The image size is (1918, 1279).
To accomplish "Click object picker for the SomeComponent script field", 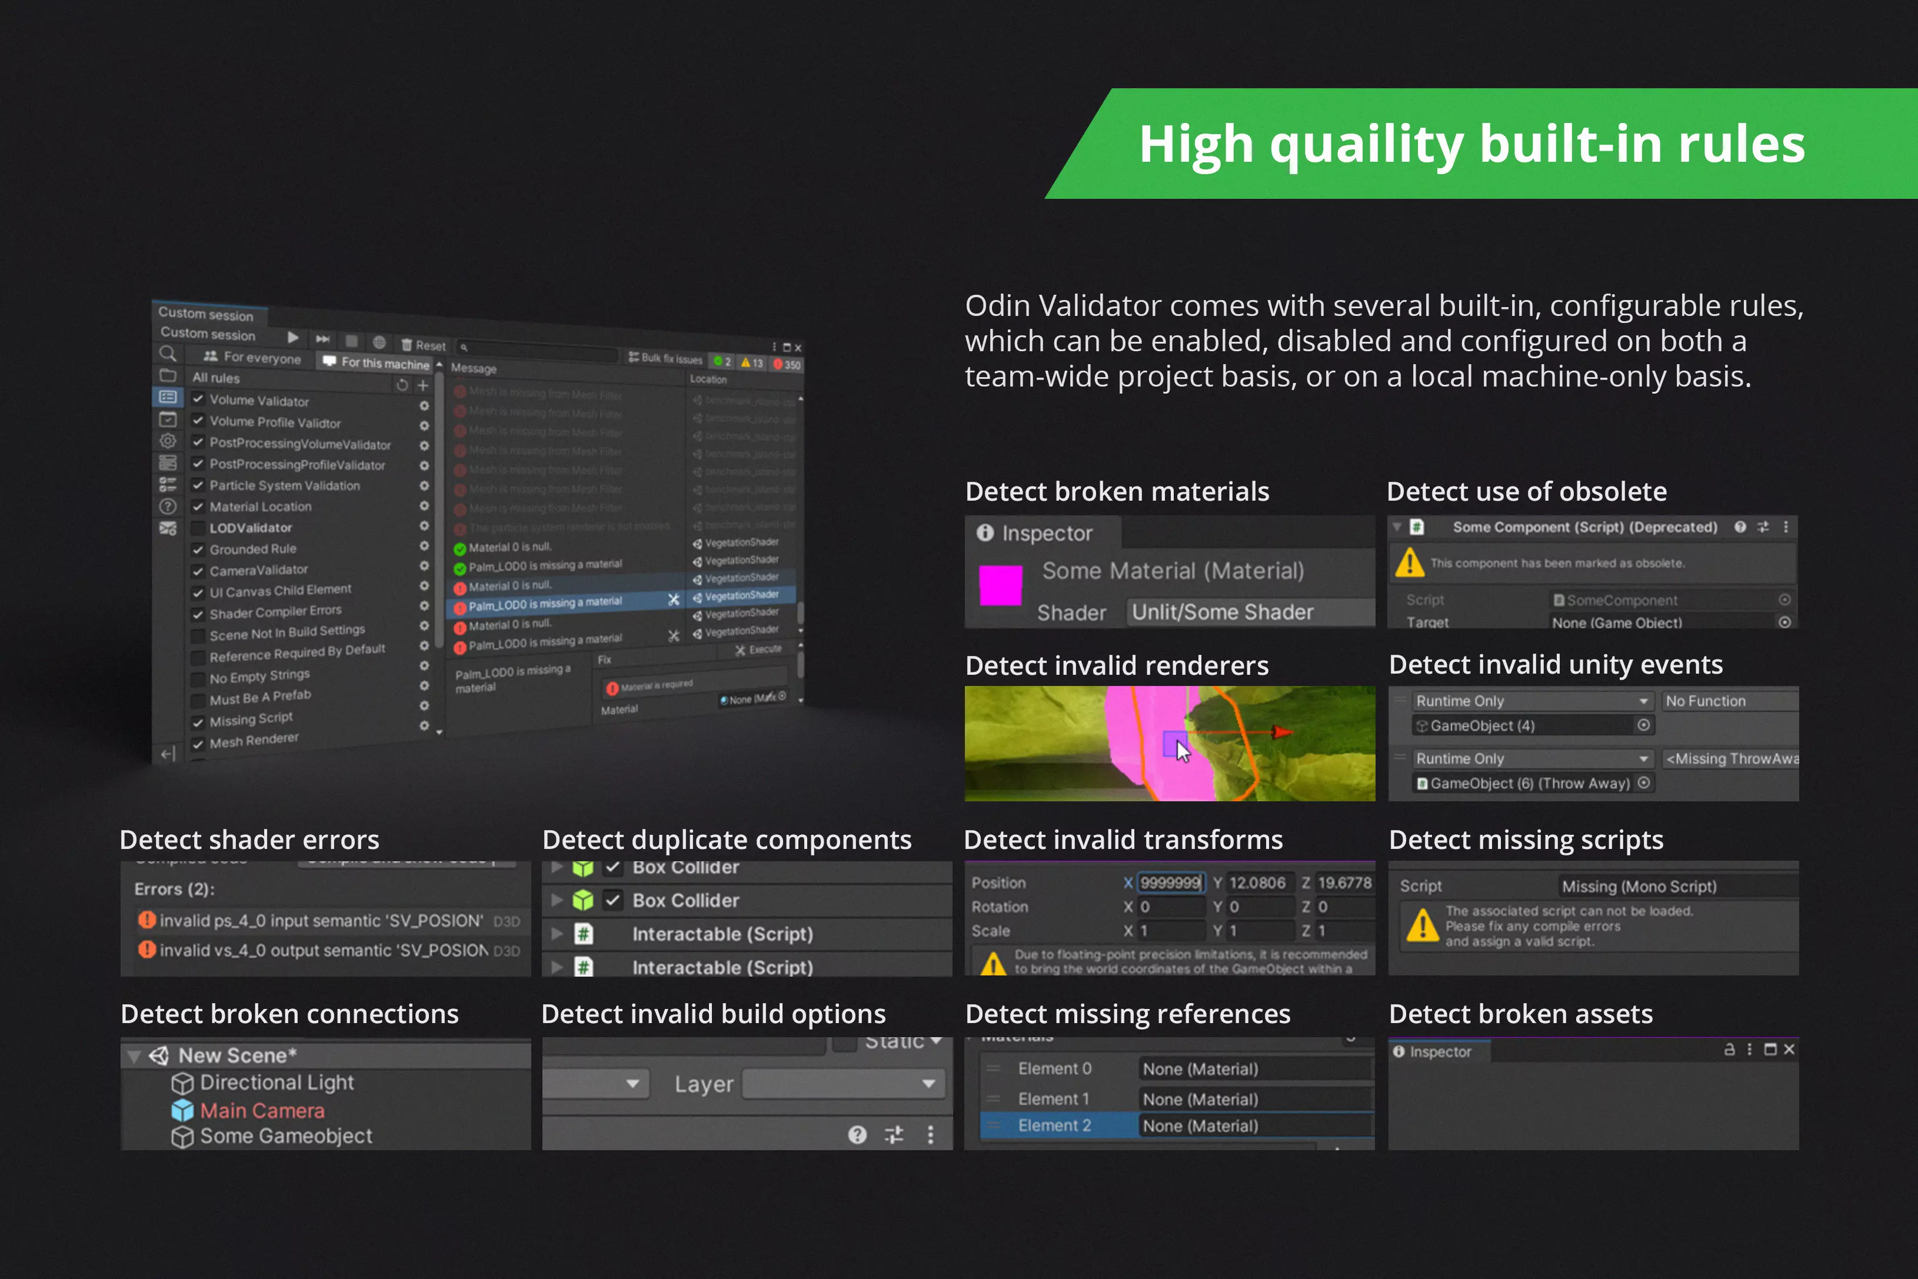I will coord(1784,599).
